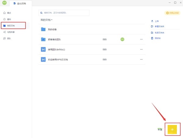Go to 团队 (Teams) in sidebar
The image size is (183, 138).
9,39
